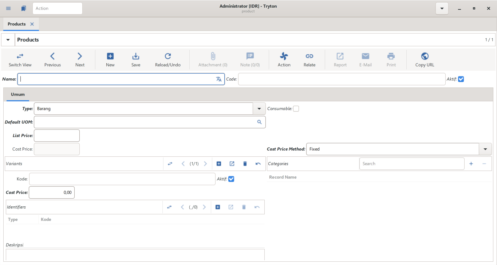Copy the record URL with globe icon
The width and height of the screenshot is (497, 265).
[x=425, y=56]
